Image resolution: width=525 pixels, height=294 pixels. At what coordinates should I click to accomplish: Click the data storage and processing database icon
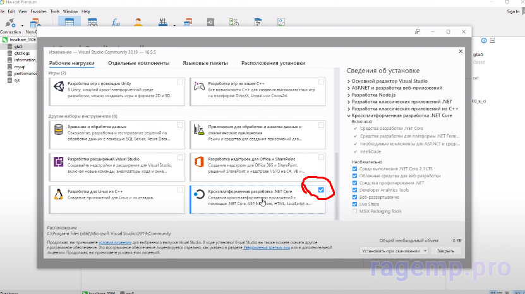point(59,130)
